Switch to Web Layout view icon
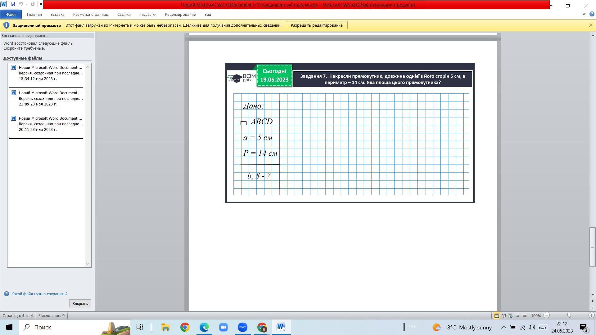Image resolution: width=596 pixels, height=335 pixels. (510, 315)
